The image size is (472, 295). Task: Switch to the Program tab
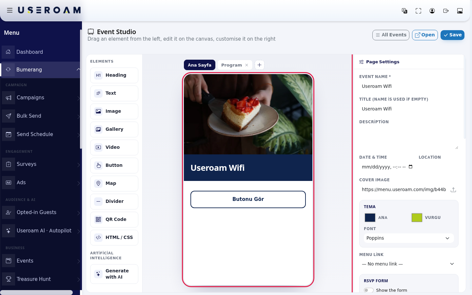(x=231, y=65)
